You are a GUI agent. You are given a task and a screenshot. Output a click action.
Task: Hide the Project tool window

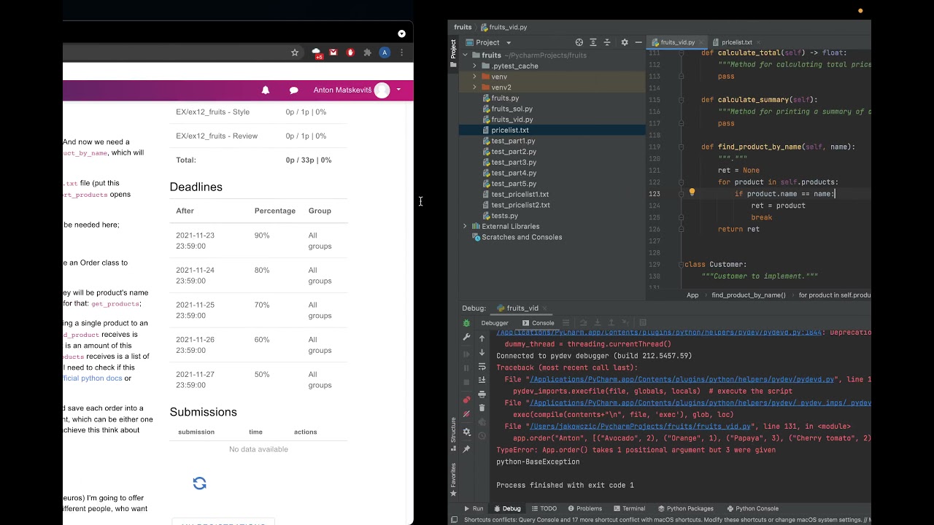pos(638,42)
